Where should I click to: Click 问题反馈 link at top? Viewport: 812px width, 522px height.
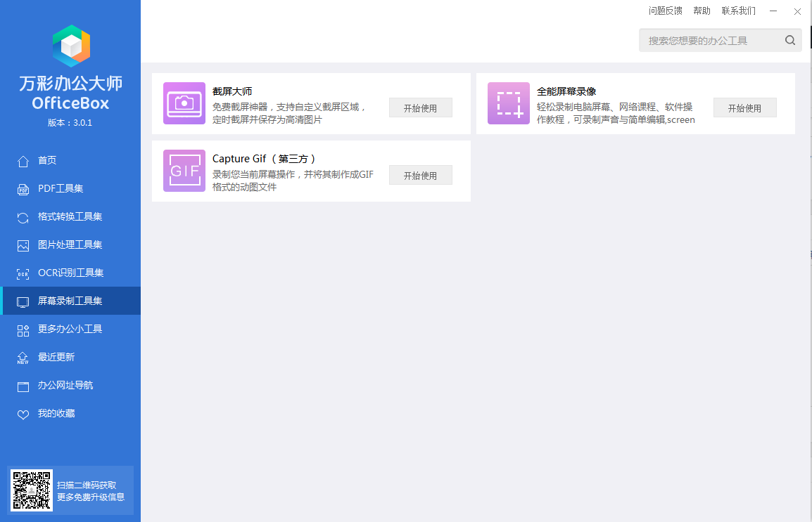665,11
